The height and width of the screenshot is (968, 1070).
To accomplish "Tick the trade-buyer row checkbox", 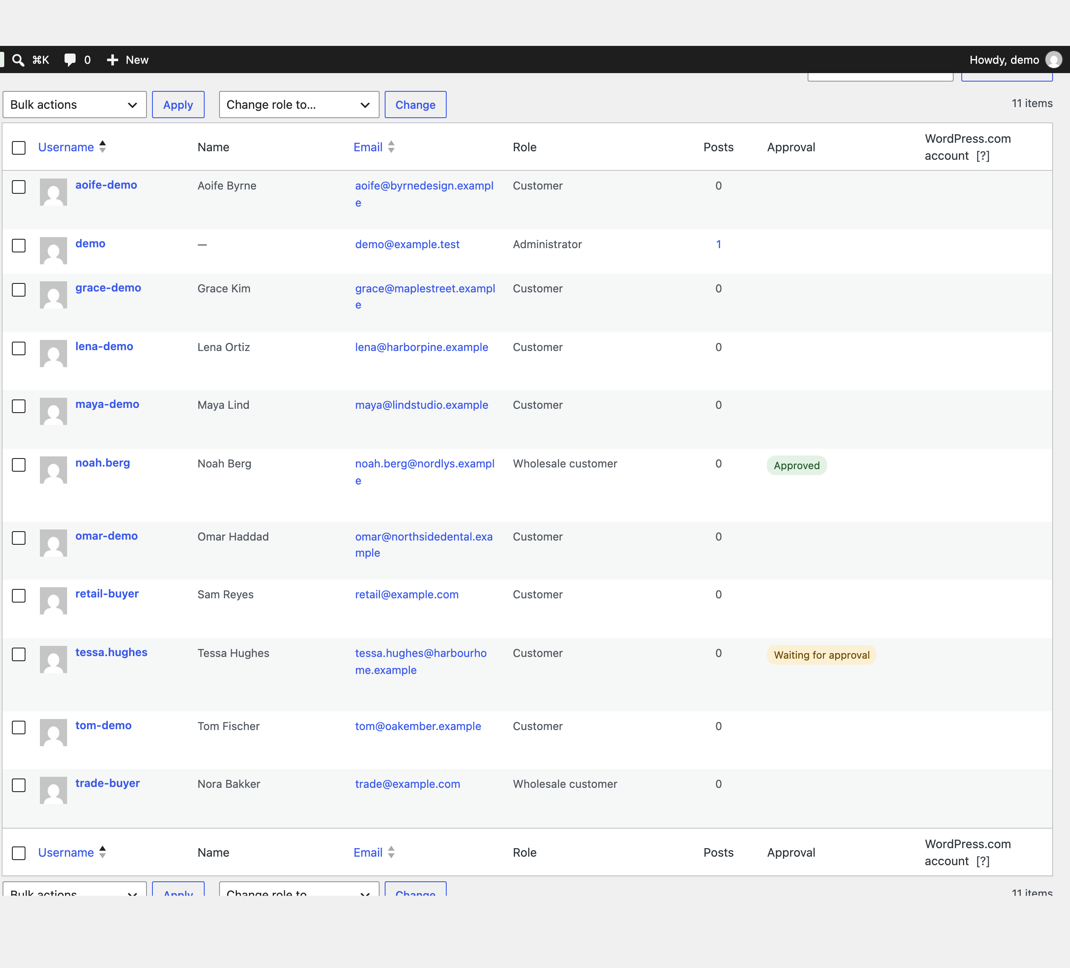I will [19, 785].
